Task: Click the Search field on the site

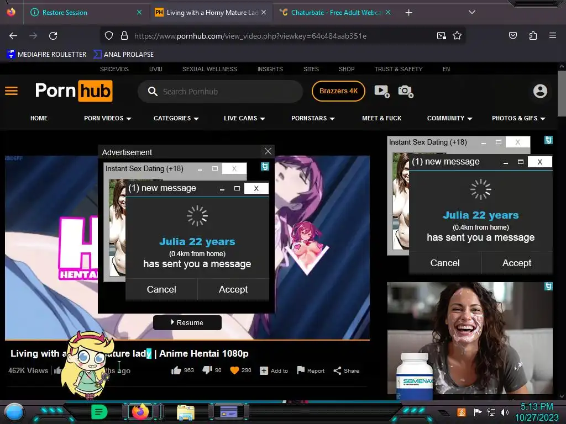Action: tap(220, 92)
